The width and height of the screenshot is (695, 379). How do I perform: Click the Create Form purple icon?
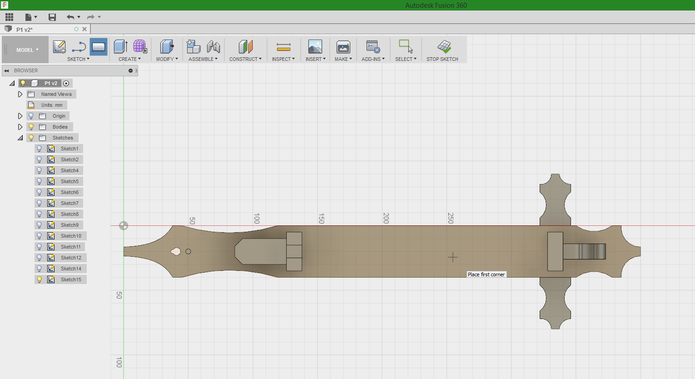click(140, 46)
